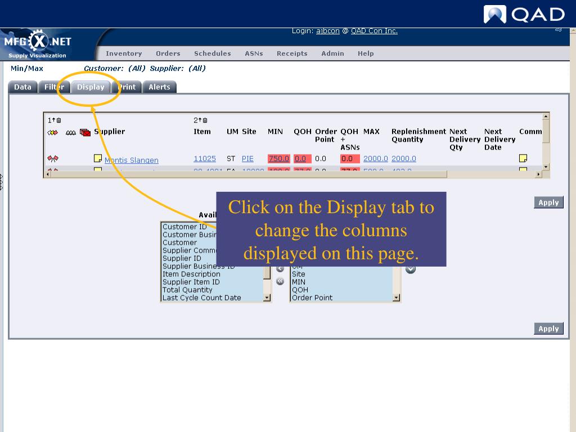Click the preview table horizontal scrollbar left arrow
The width and height of the screenshot is (576, 432).
tap(48, 174)
